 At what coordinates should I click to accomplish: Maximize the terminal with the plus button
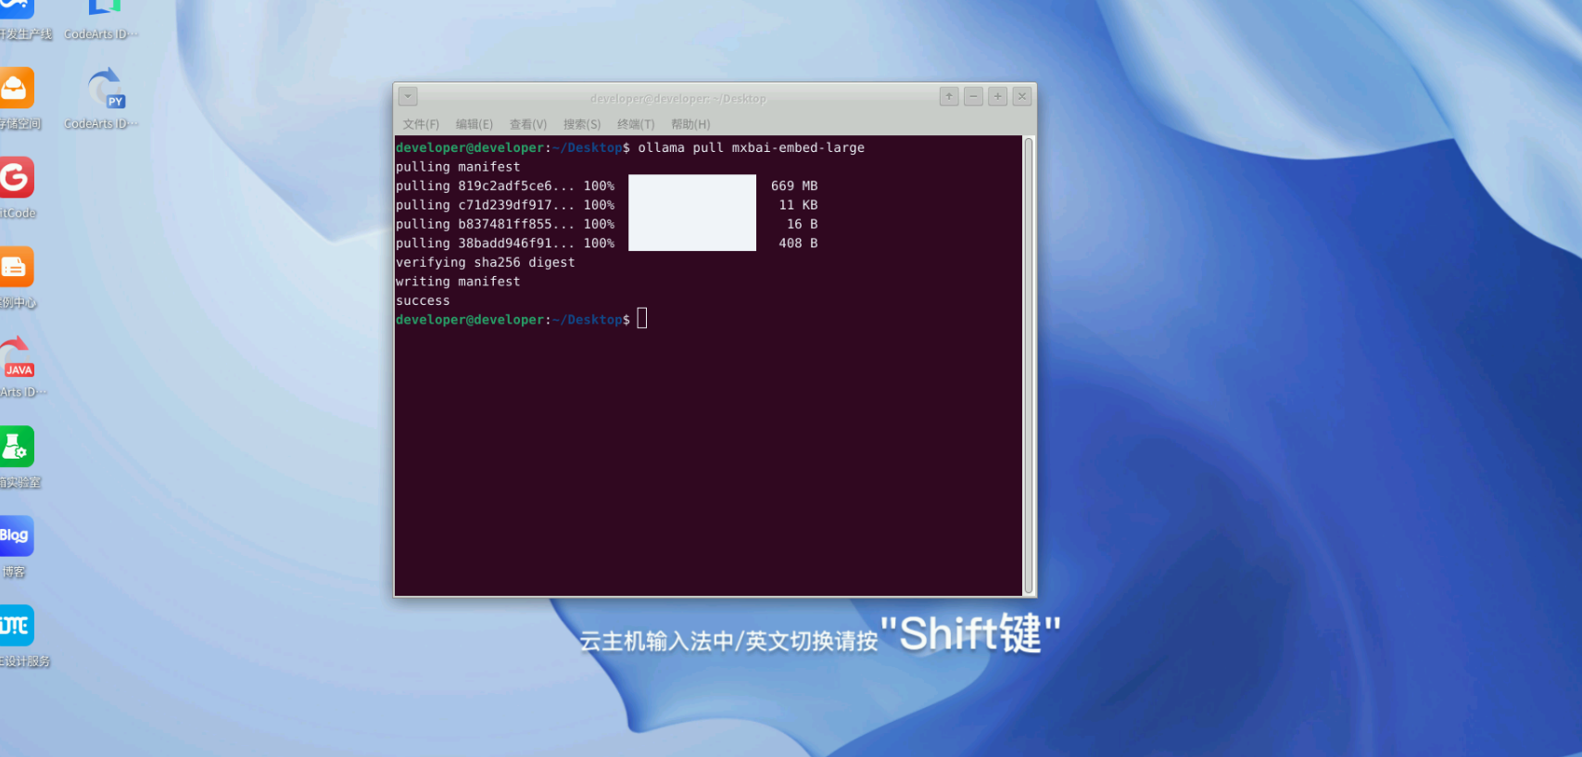click(997, 96)
